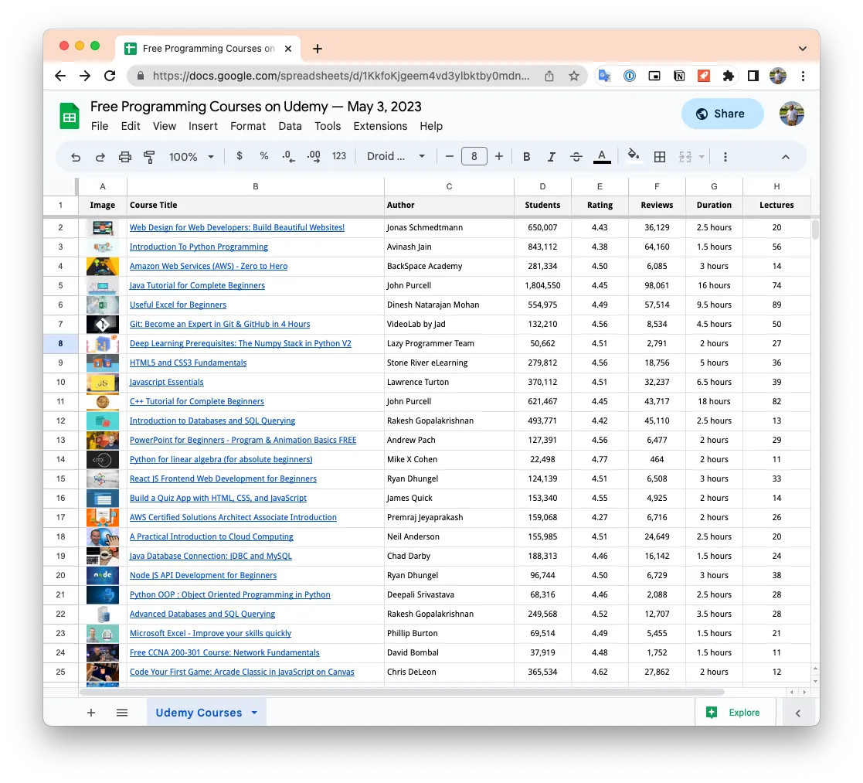Viewport: 863px width, 783px height.
Task: Click the Undo icon
Action: pos(75,155)
